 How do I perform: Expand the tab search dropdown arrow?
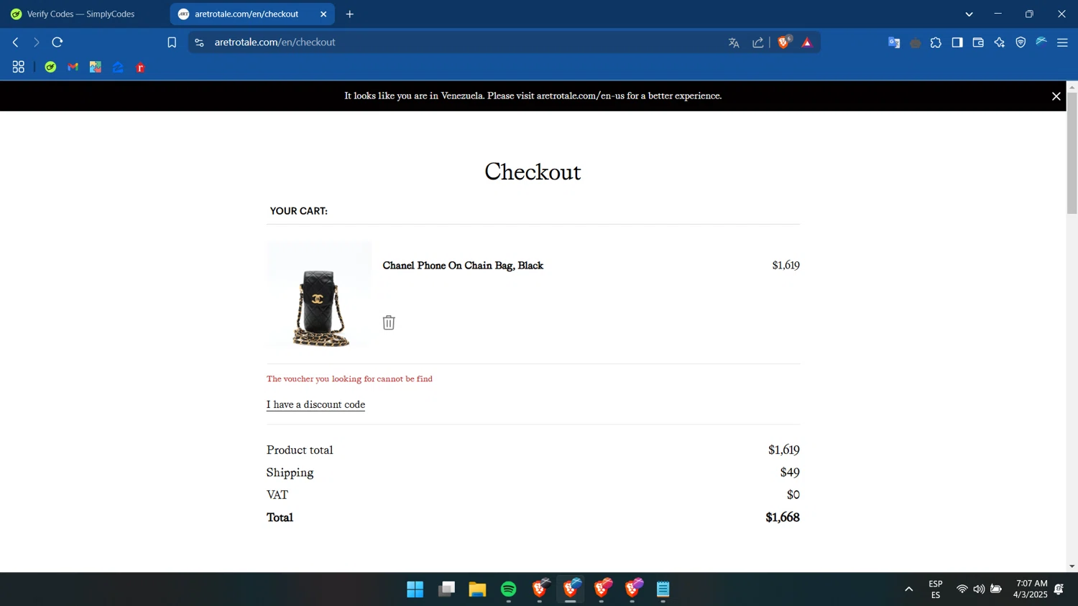point(969,14)
